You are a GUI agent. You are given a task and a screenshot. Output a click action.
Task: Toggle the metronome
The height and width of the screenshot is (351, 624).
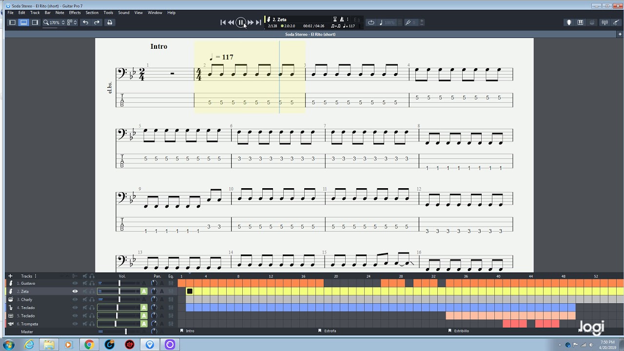tap(342, 19)
